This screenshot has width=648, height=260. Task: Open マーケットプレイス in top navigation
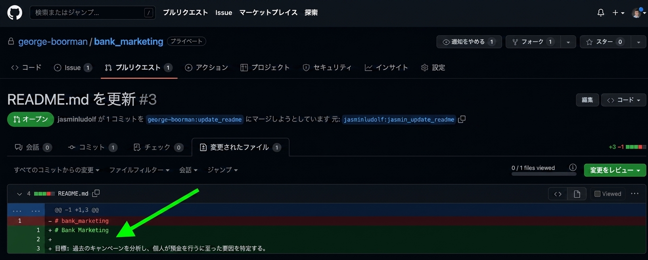tap(268, 13)
